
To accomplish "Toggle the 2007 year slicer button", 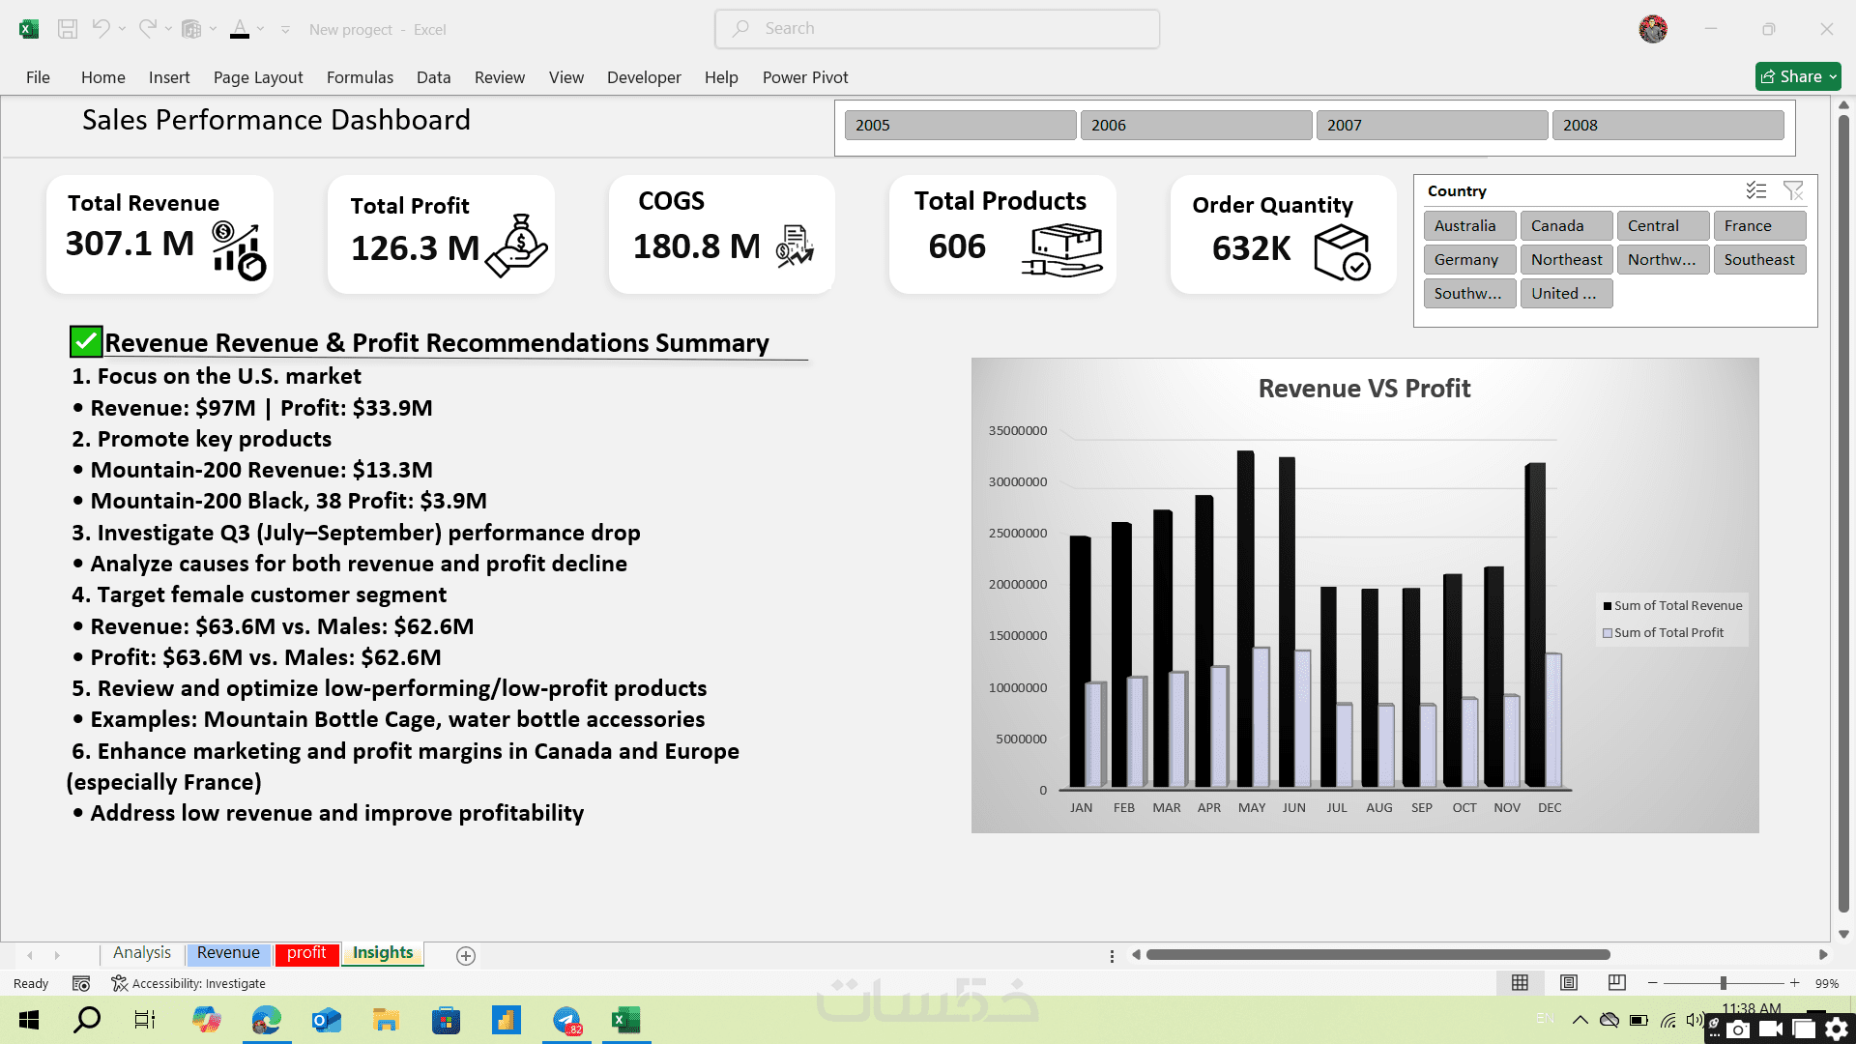I will (1431, 126).
